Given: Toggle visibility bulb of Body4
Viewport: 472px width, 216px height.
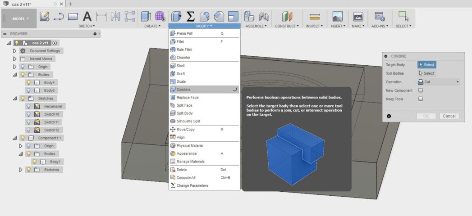Looking at the screenshot, I should 28,82.
